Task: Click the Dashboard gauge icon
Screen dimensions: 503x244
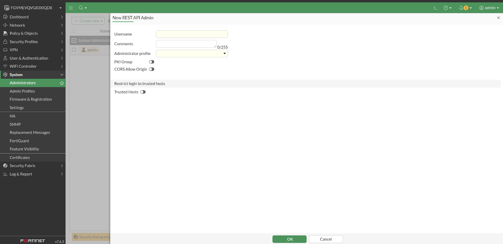Action: point(5,17)
